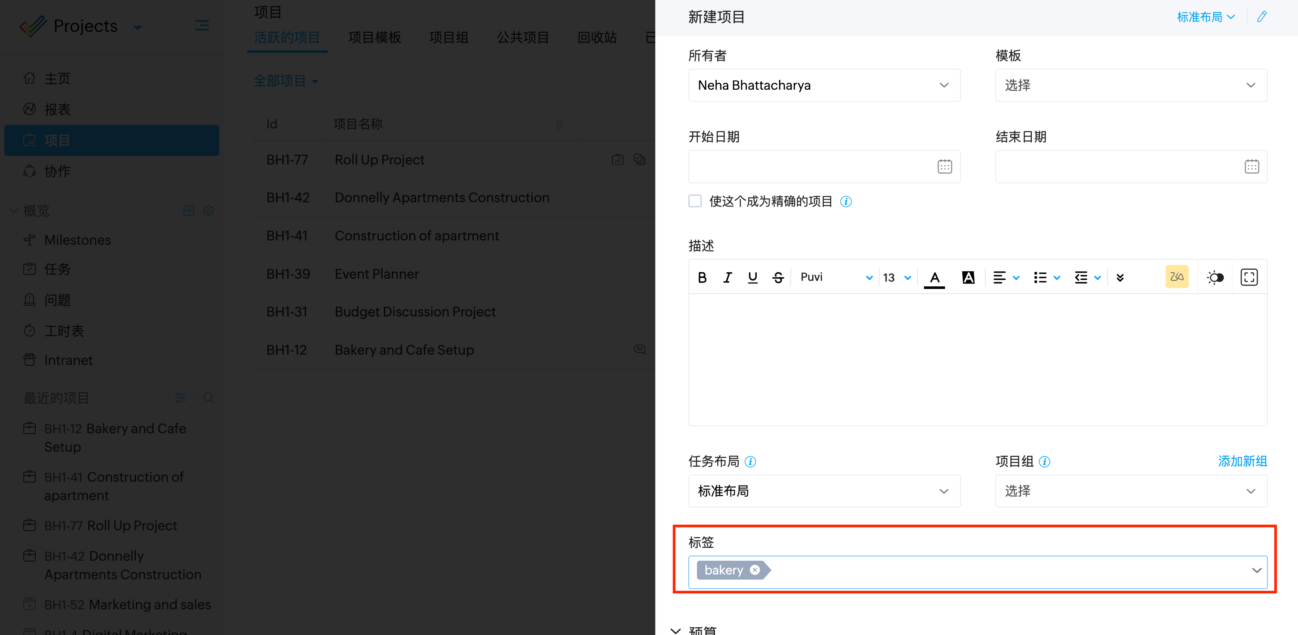Viewport: 1298px width, 635px height.
Task: Toggle Strikethrough text formatting
Action: pyautogui.click(x=778, y=277)
